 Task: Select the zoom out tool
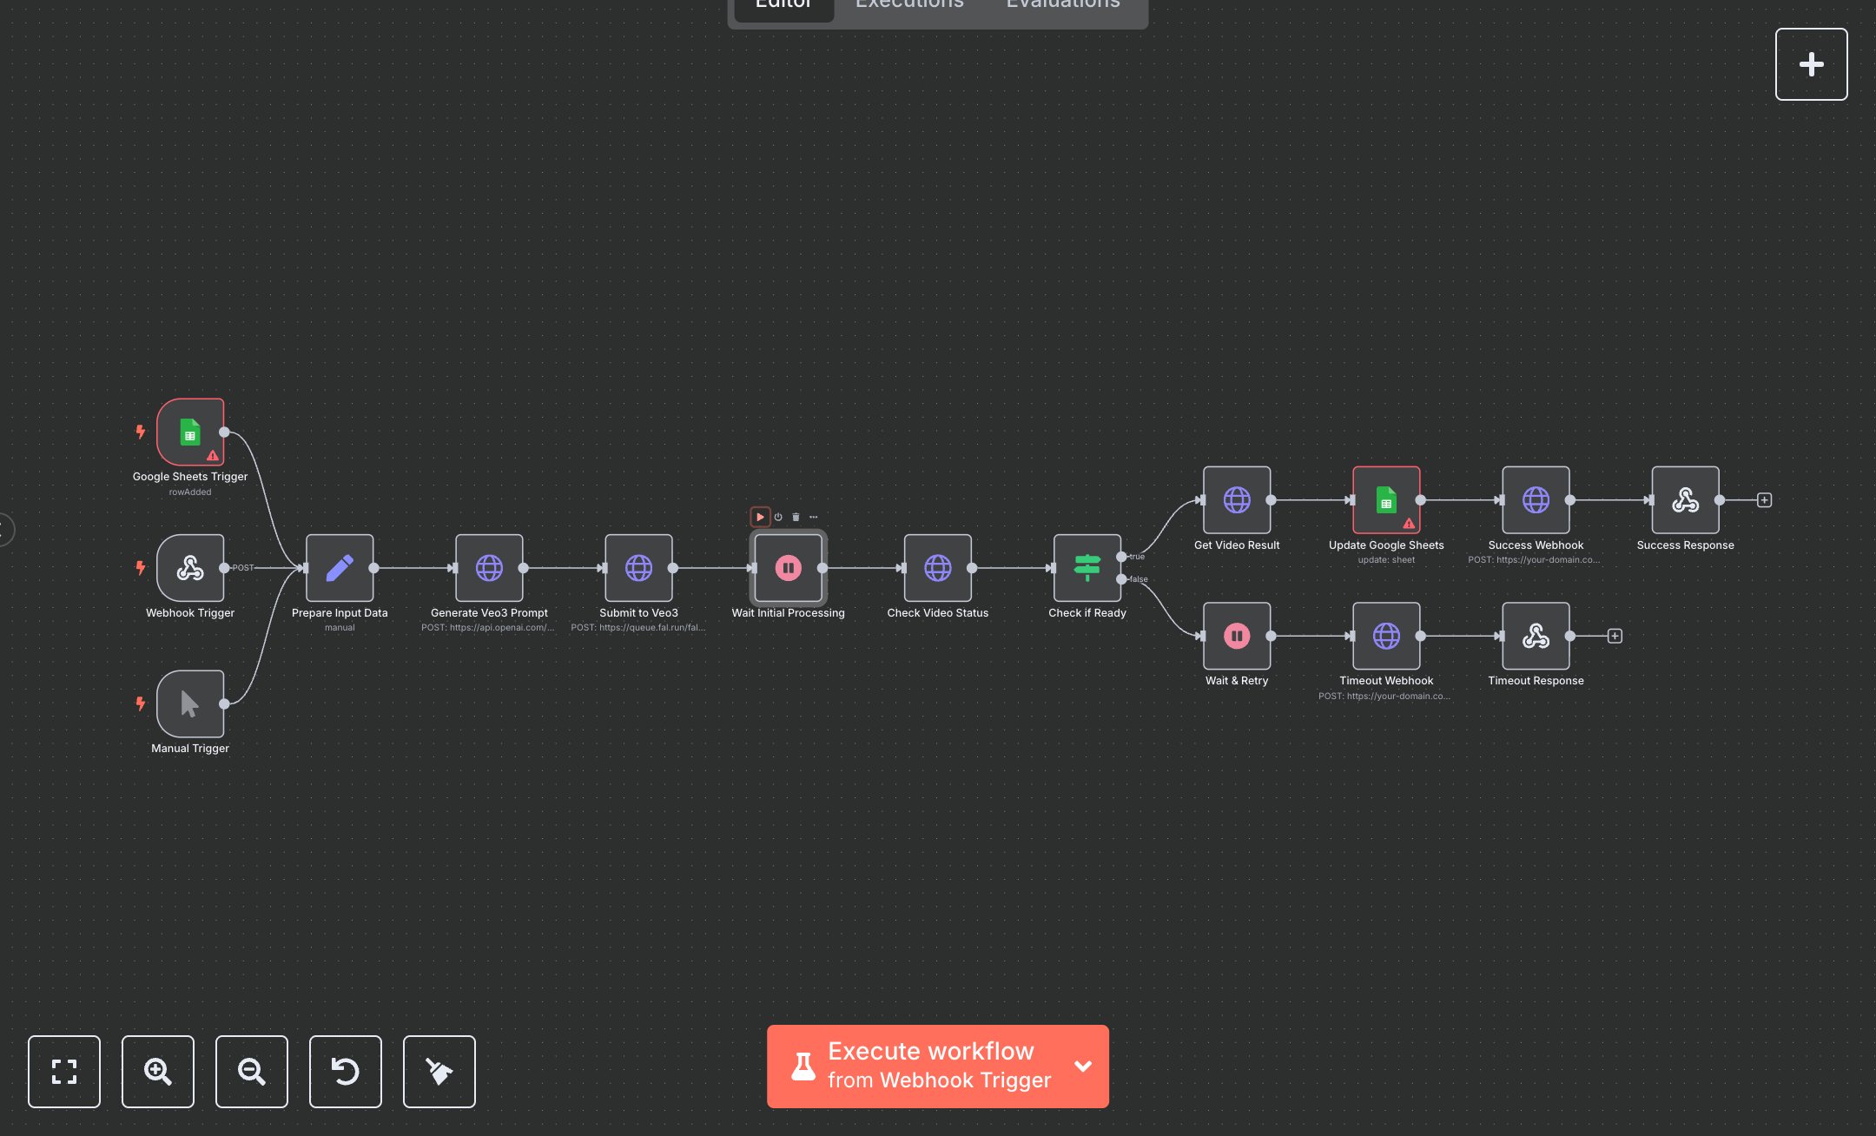pyautogui.click(x=251, y=1072)
